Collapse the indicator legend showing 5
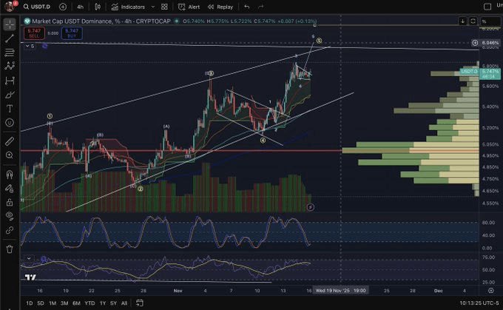 click(30, 46)
